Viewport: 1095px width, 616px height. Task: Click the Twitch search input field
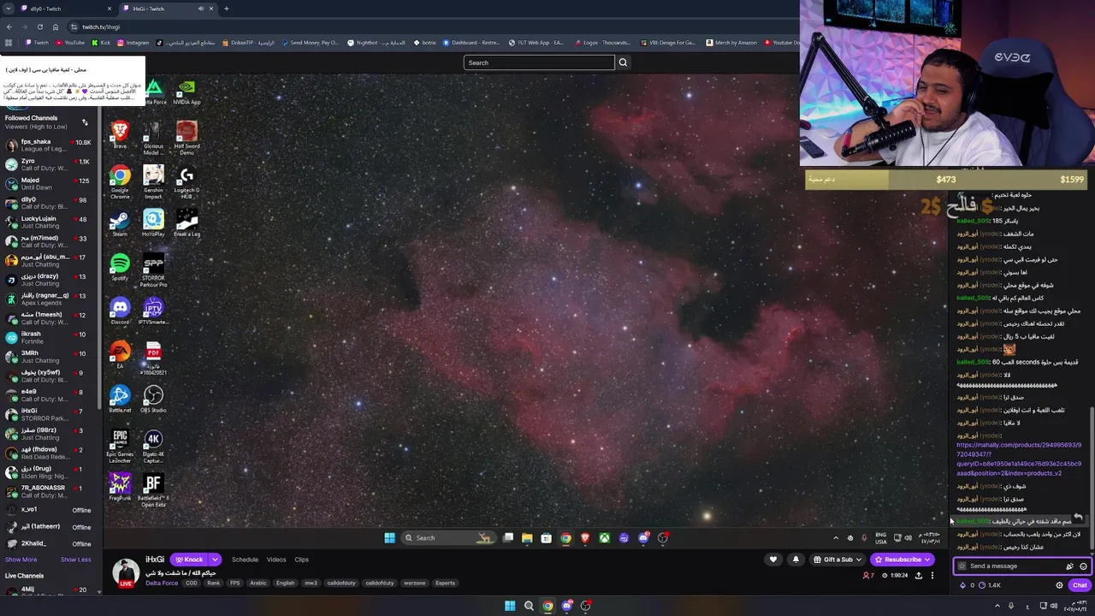pos(539,62)
